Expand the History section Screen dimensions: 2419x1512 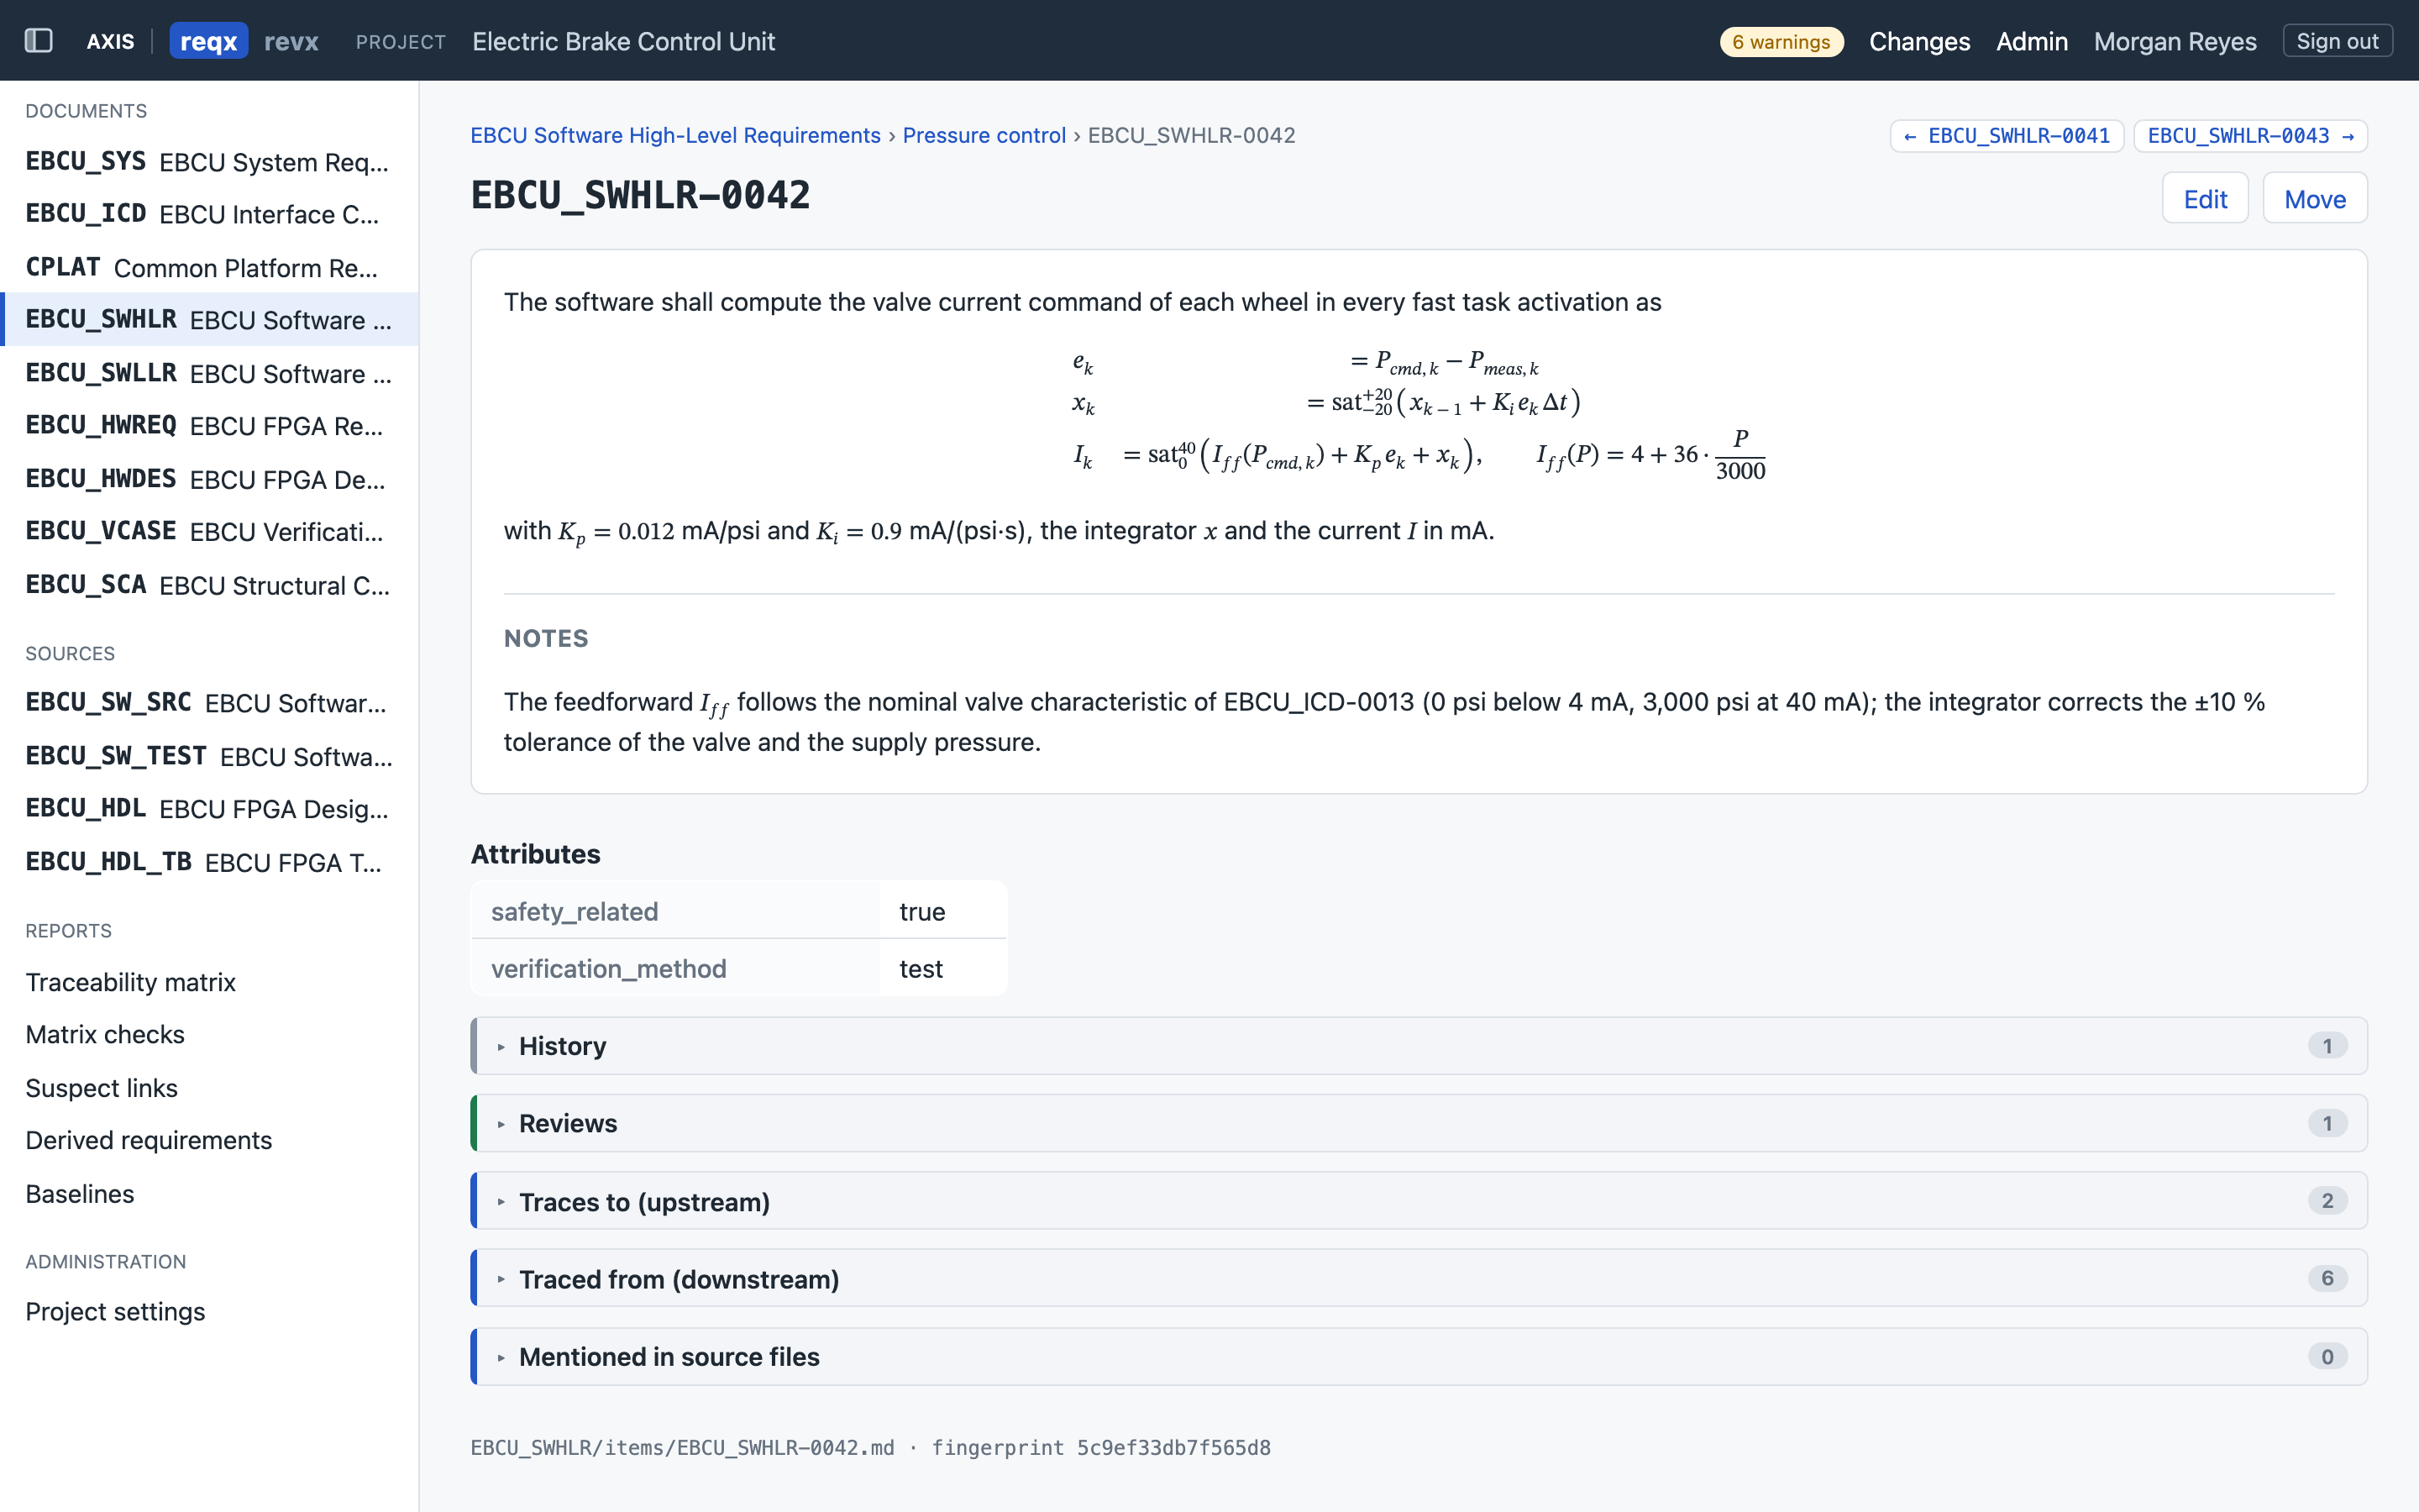click(x=1419, y=1046)
